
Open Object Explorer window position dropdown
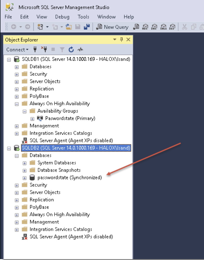(115, 40)
